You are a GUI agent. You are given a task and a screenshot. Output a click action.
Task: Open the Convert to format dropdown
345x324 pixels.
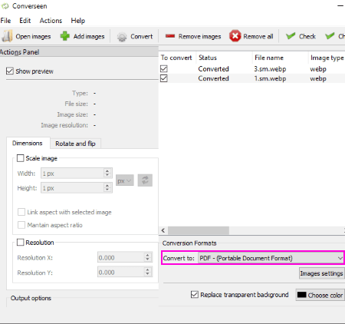pyautogui.click(x=271, y=258)
